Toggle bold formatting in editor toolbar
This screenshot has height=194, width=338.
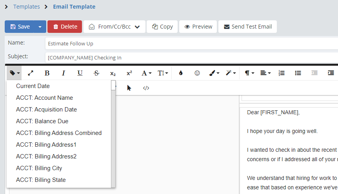(47, 73)
